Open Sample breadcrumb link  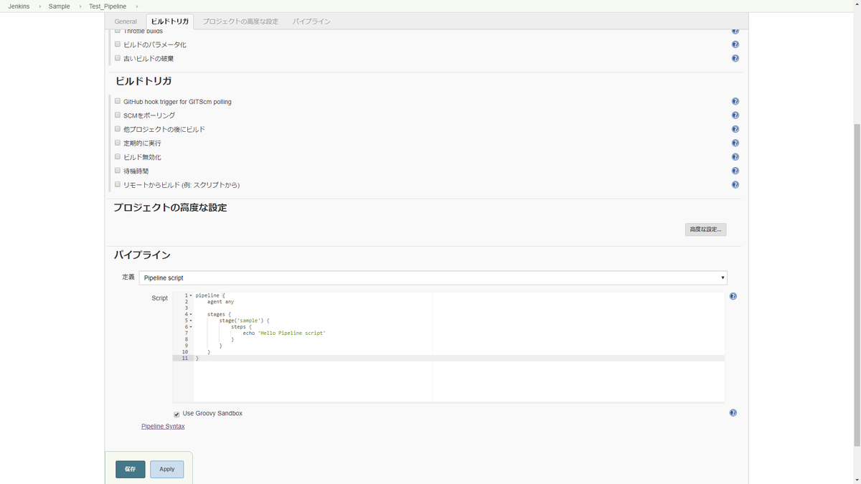[60, 6]
